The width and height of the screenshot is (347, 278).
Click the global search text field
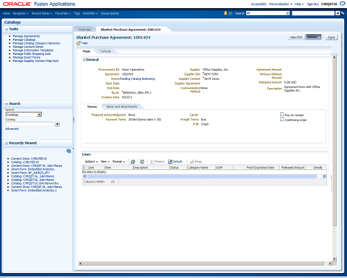coord(313,13)
